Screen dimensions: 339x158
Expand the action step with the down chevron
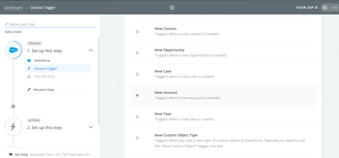[91, 127]
